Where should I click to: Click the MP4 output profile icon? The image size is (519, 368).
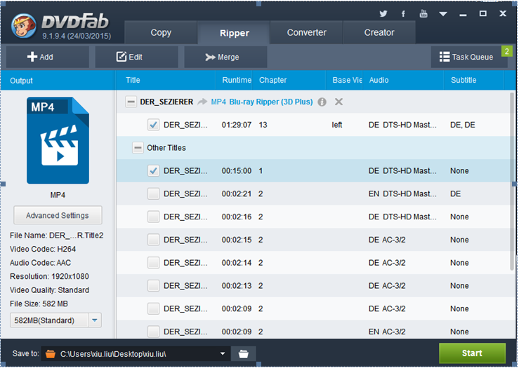coord(58,140)
